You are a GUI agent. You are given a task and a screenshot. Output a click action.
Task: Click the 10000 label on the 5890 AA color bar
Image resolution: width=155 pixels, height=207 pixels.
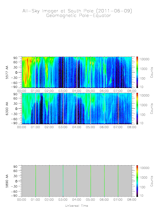[144, 168]
